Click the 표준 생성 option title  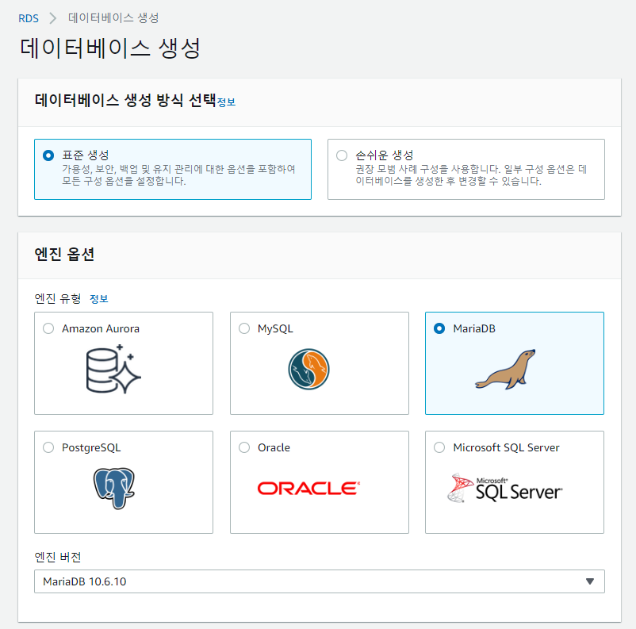pyautogui.click(x=85, y=155)
